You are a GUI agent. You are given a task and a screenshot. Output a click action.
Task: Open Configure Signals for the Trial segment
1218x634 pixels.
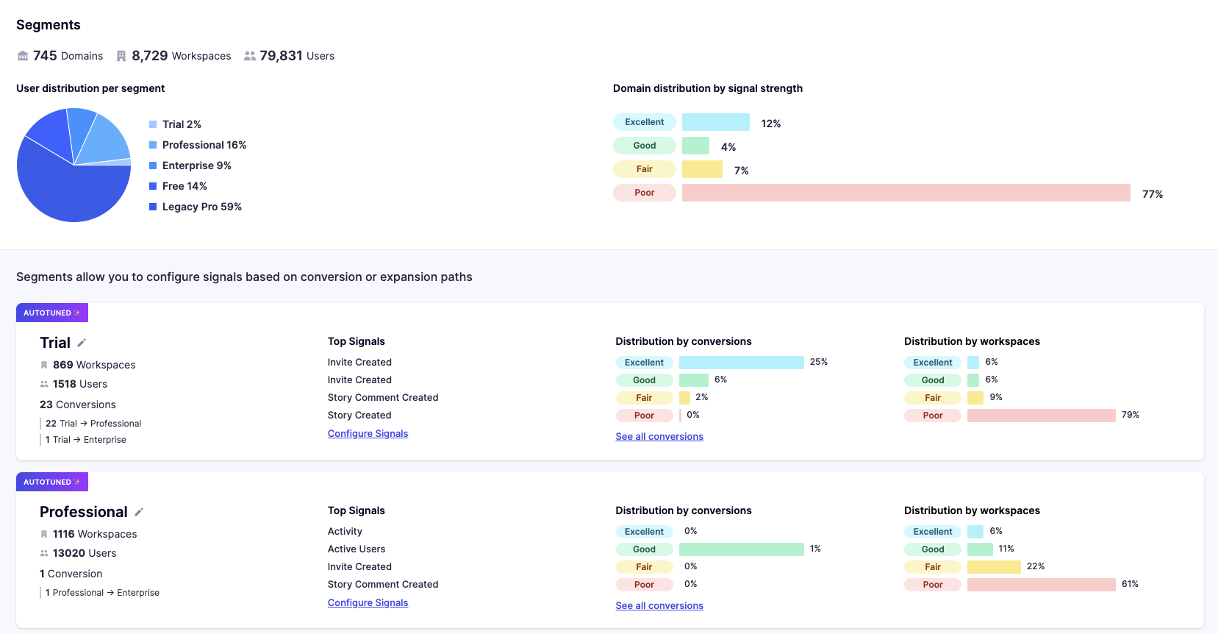(x=368, y=434)
